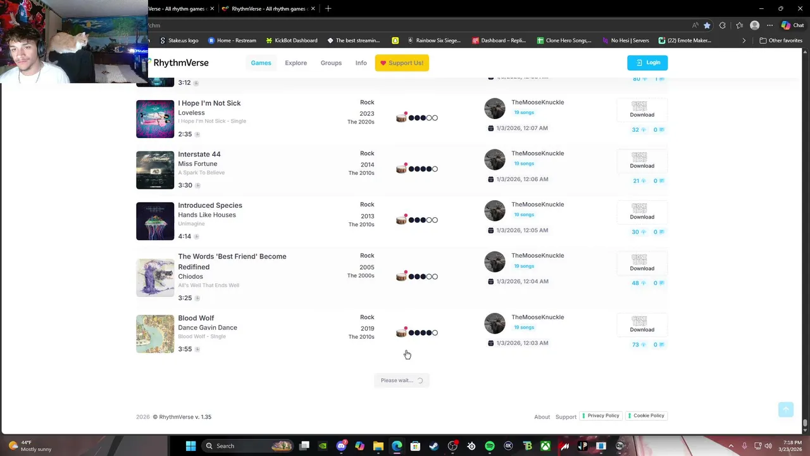Click TheMooseKnuckle name in Introduced Species row
The height and width of the screenshot is (456, 810).
coord(537,205)
